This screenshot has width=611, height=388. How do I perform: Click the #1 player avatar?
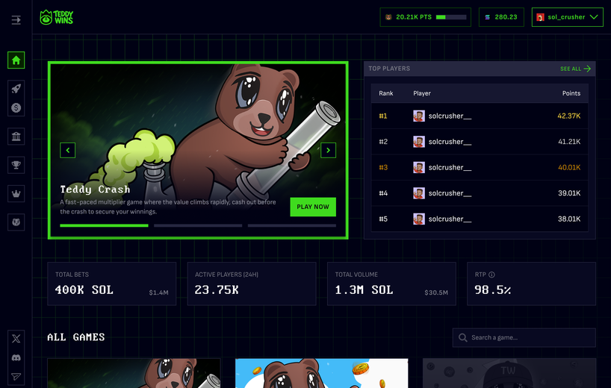click(419, 116)
